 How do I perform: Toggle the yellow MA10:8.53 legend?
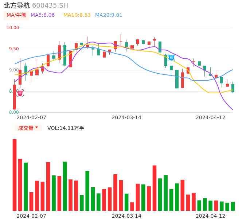tap(77, 15)
